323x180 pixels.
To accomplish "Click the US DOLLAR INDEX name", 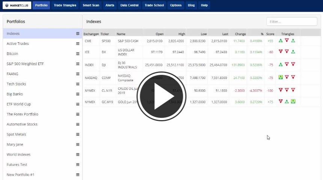I will click(126, 52).
